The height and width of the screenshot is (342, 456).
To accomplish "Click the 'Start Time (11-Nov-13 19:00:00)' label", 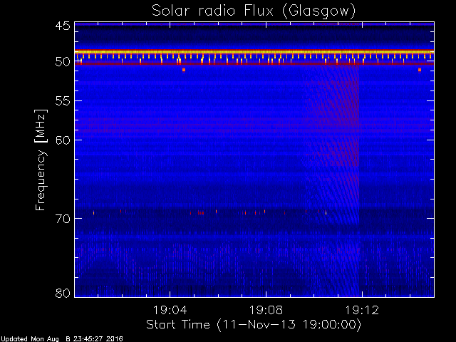I will [254, 324].
